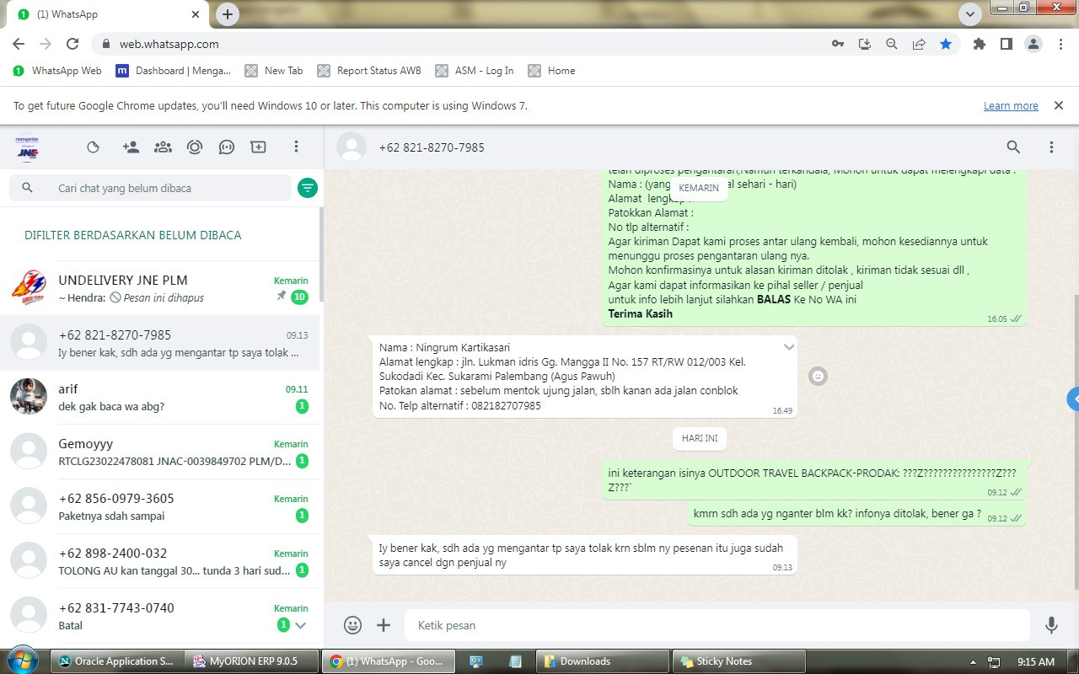Open arif chat

pyautogui.click(x=160, y=397)
